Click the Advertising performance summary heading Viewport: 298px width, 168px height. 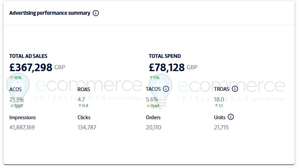[50, 13]
